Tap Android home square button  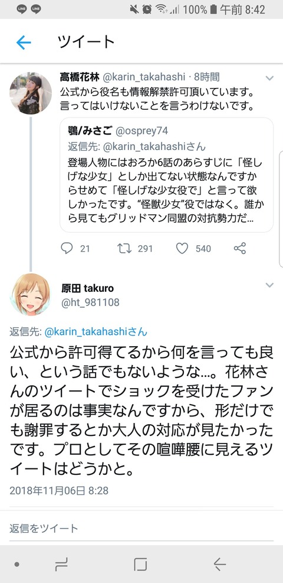140,565
